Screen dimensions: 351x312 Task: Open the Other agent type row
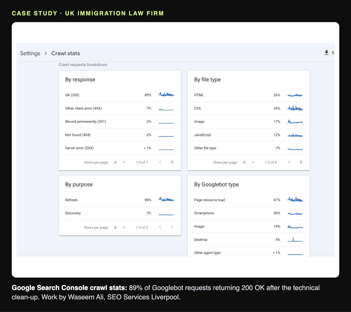click(249, 252)
